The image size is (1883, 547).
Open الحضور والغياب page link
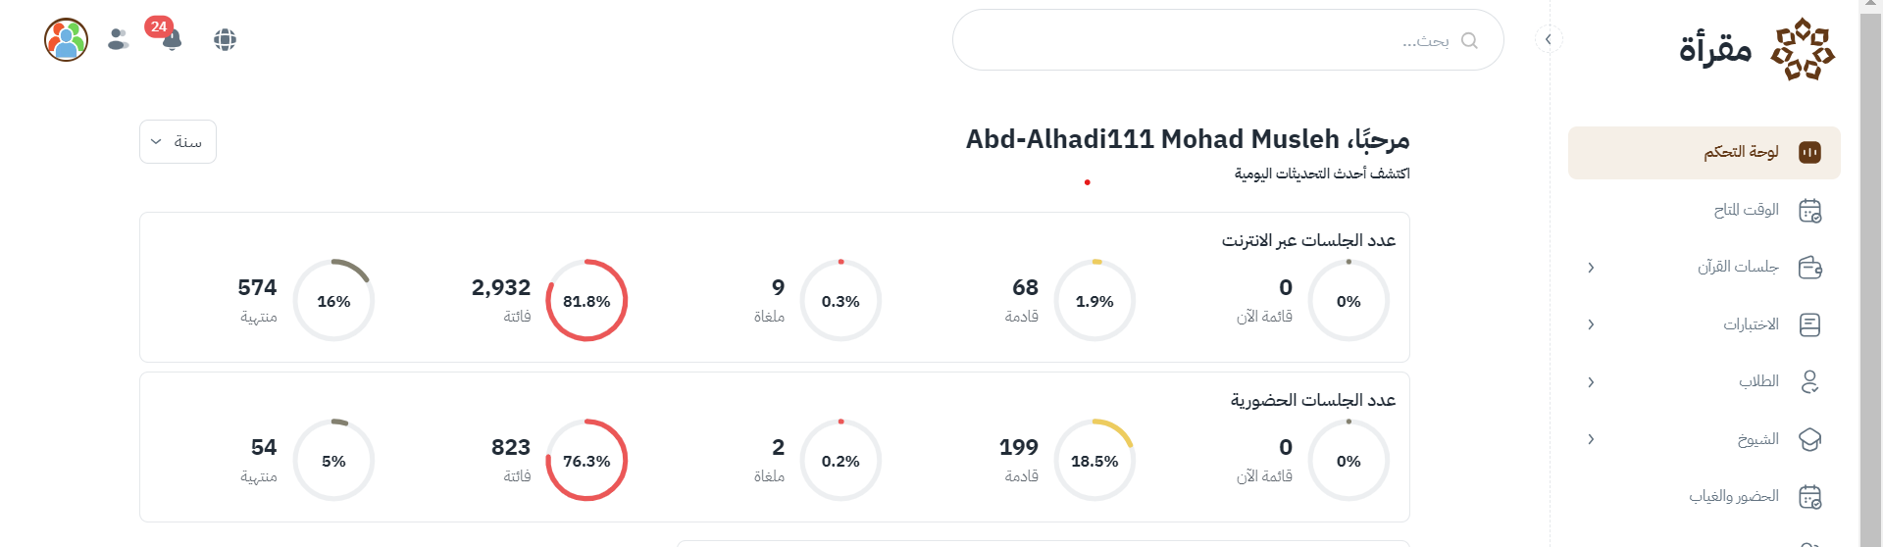point(1733,496)
